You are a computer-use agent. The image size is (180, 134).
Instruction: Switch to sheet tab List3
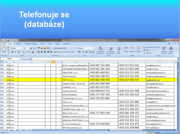click(x=24, y=130)
